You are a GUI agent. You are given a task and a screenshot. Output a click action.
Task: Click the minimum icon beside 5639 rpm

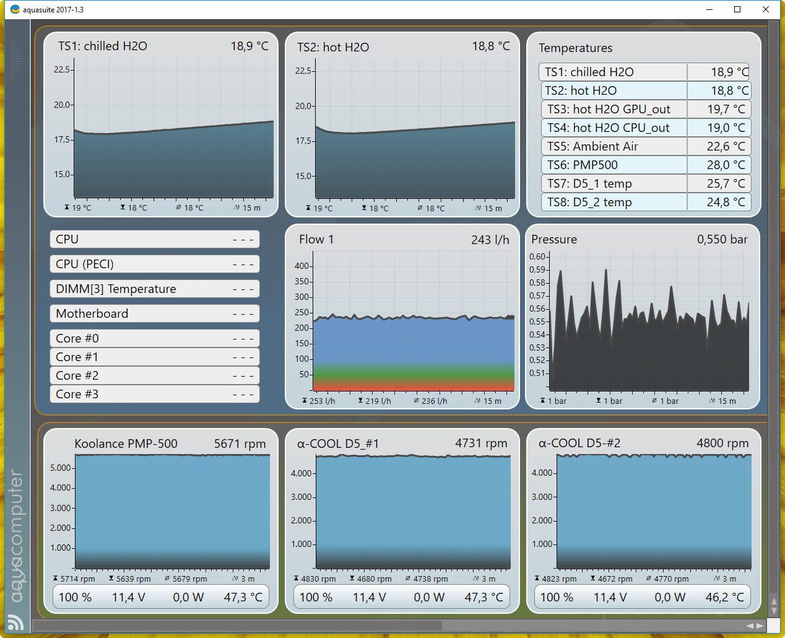[x=111, y=579]
